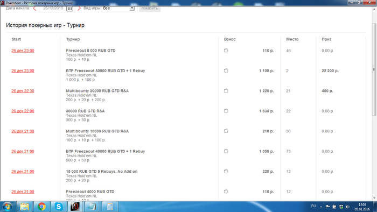Open details icon for Multibounty 10000 RUB GTD R&A
The height and width of the screenshot is (212, 377).
coord(226,131)
